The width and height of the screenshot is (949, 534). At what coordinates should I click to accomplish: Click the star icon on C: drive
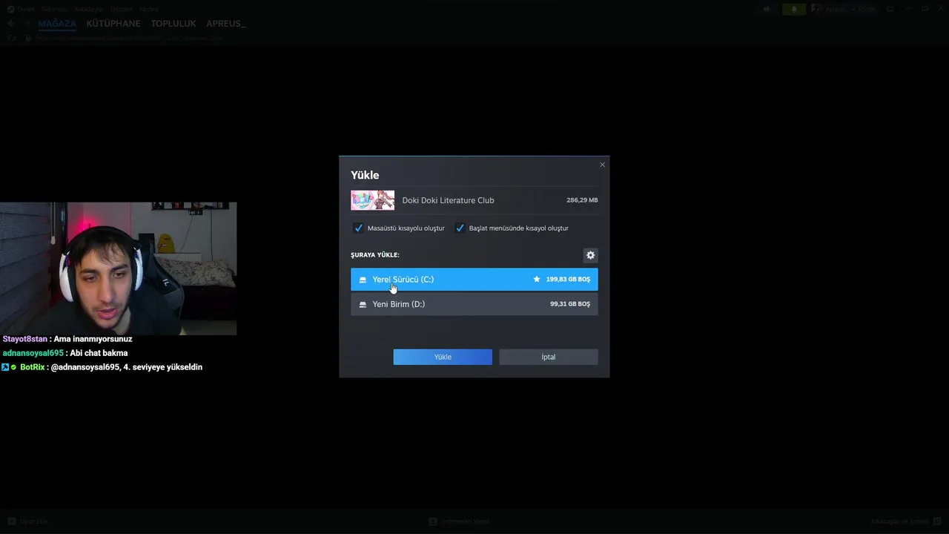(537, 280)
